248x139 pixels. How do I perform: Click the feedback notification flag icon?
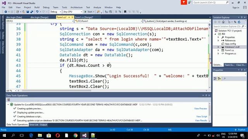coord(184,2)
